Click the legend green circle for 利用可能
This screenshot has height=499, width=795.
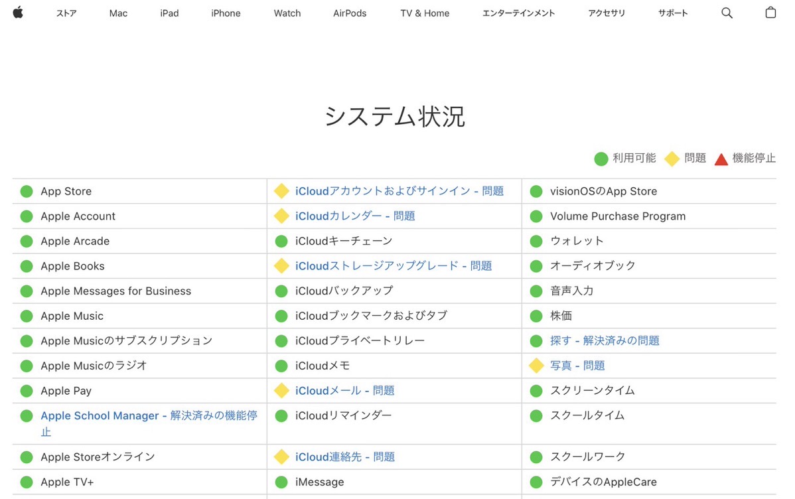(601, 159)
